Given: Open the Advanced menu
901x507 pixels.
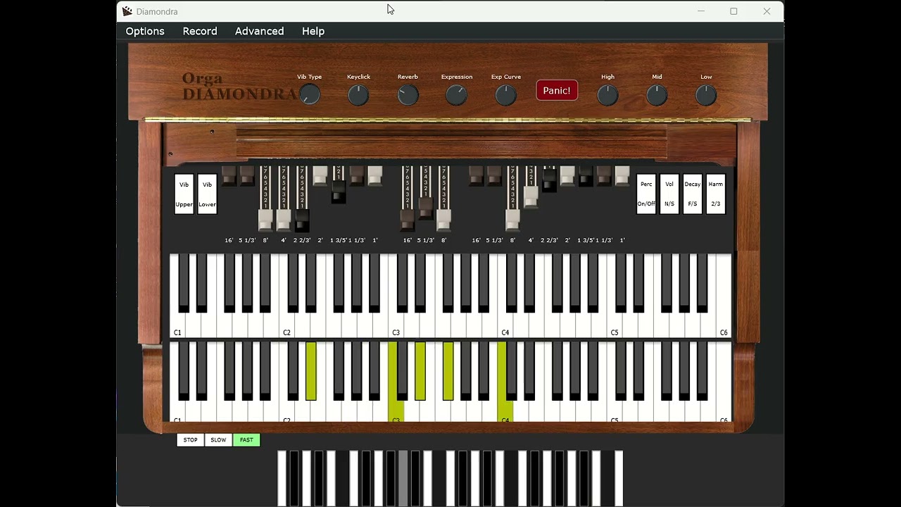Looking at the screenshot, I should [x=260, y=31].
